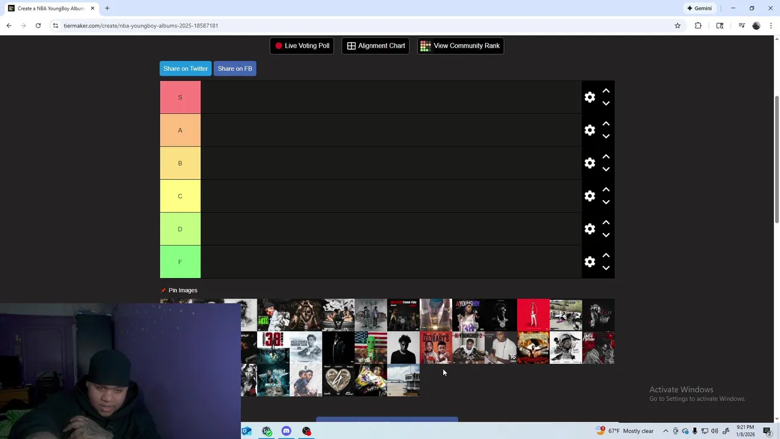The height and width of the screenshot is (439, 780).
Task: Move the B tier row up
Action: [x=606, y=157]
